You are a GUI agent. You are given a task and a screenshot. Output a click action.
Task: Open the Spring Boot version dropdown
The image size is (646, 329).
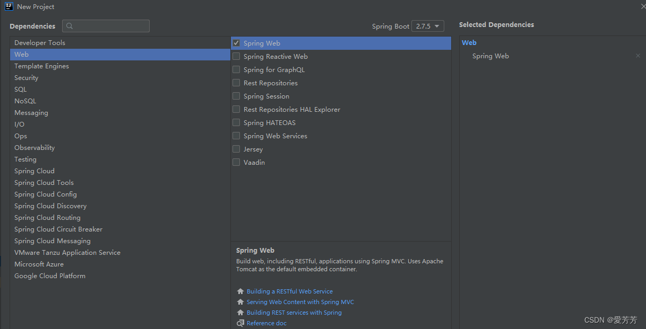(427, 25)
